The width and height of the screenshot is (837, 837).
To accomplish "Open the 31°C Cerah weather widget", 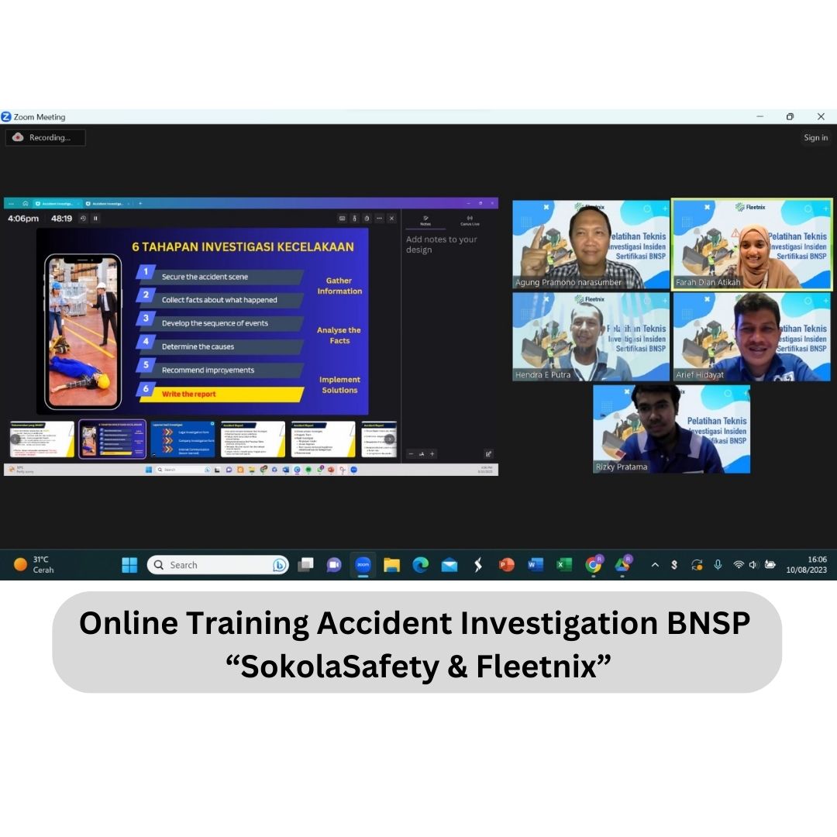I will click(33, 565).
